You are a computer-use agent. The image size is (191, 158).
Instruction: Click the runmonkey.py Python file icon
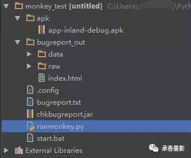(x=31, y=126)
